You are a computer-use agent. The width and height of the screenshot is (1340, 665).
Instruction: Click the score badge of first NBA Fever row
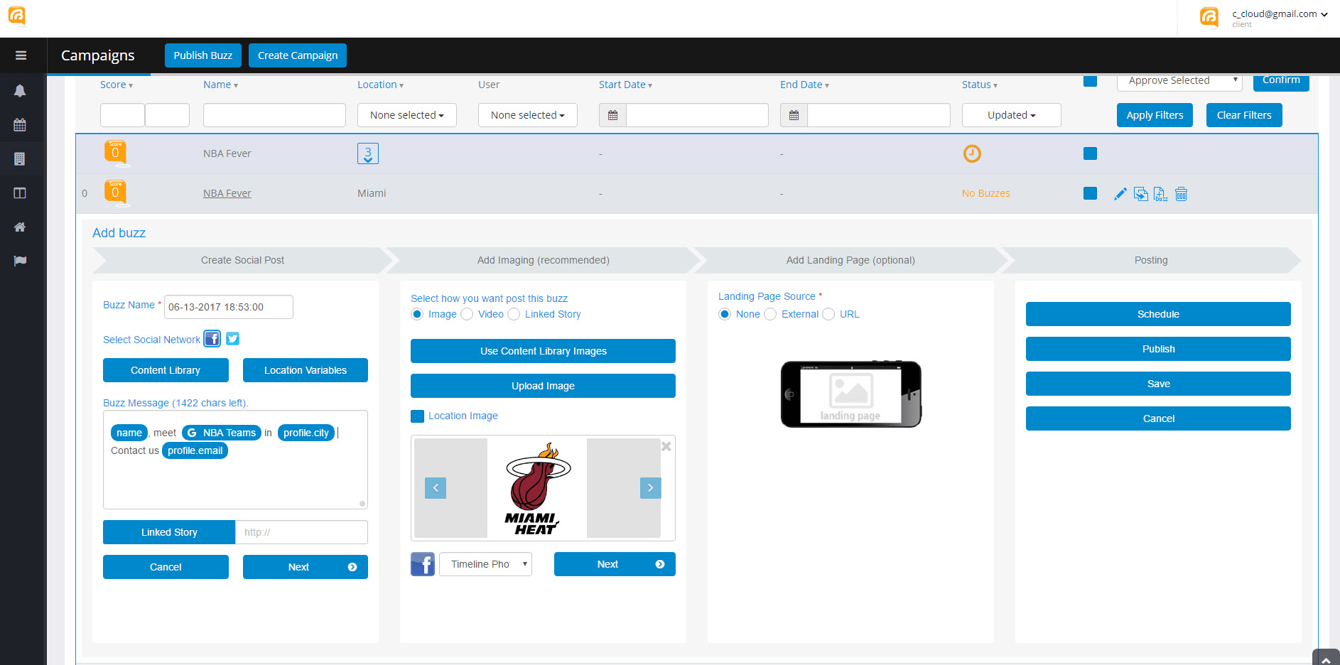(115, 153)
